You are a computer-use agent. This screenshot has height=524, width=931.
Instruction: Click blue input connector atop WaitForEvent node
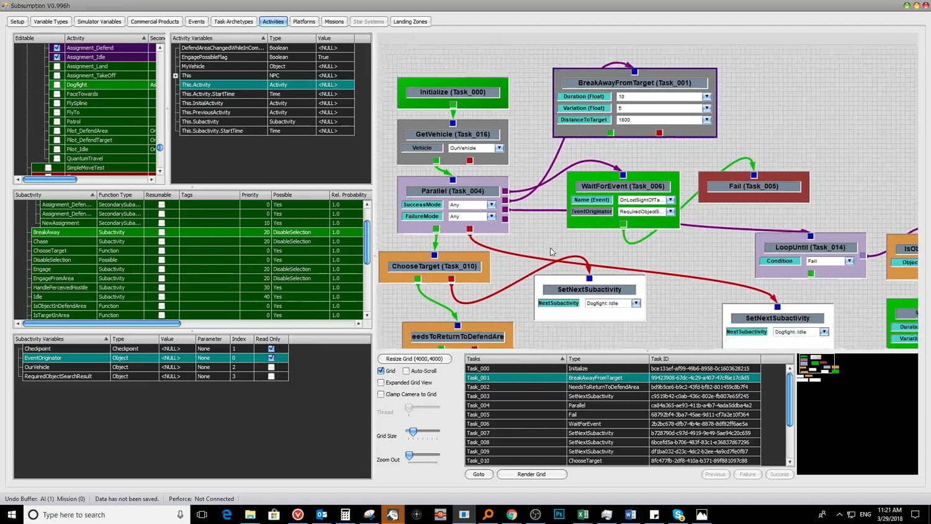[x=623, y=175]
